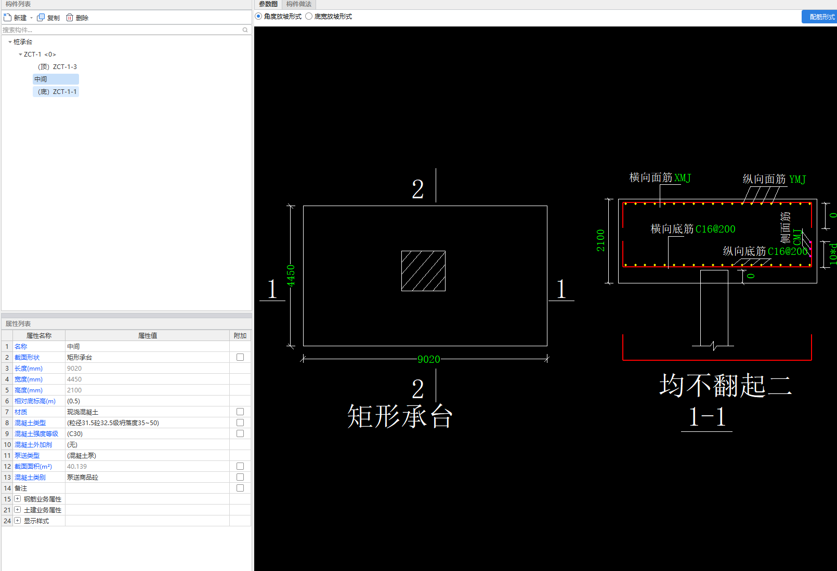The width and height of the screenshot is (837, 571).
Task: Click the 名称 value cell 中间
Action: (x=147, y=346)
